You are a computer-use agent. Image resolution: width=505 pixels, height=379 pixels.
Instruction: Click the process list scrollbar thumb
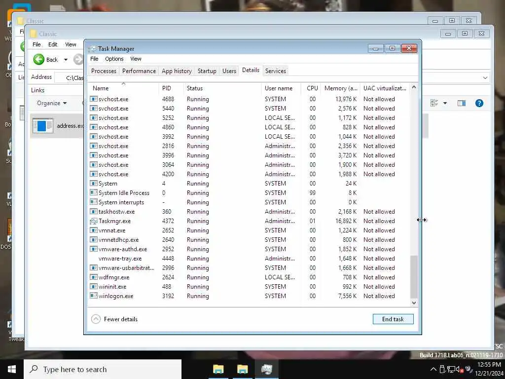(414, 276)
